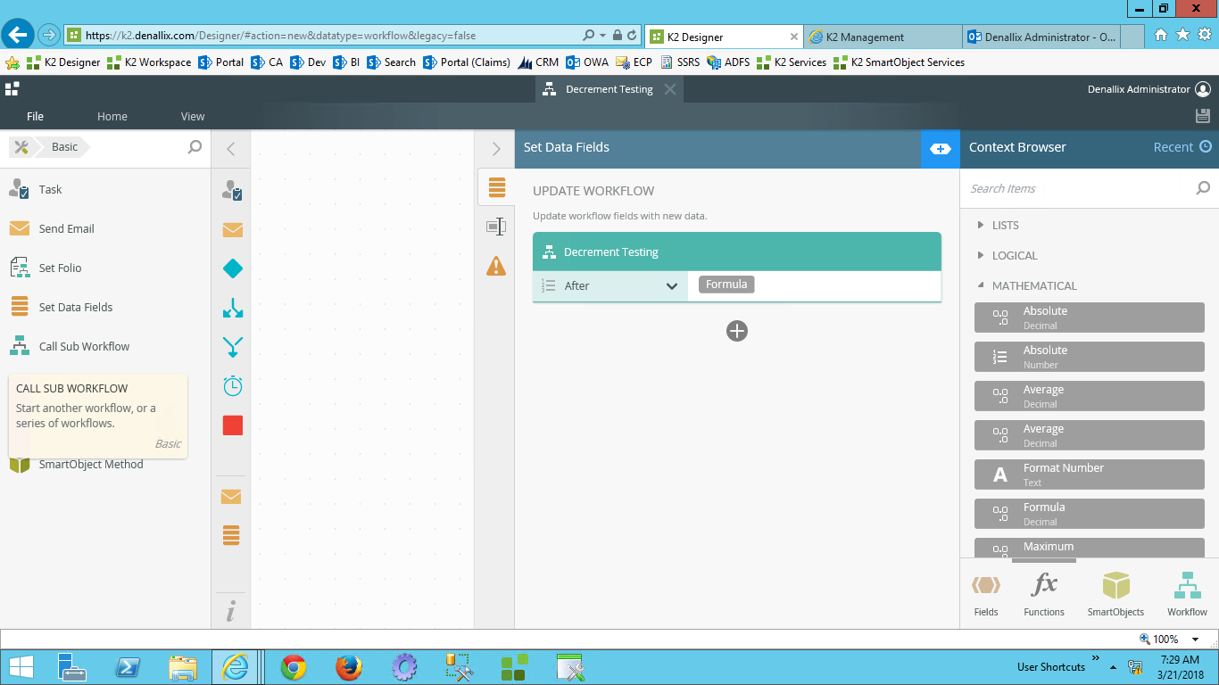Screen dimensions: 1219x685
Task: Select the Maximum function
Action: click(x=1090, y=548)
